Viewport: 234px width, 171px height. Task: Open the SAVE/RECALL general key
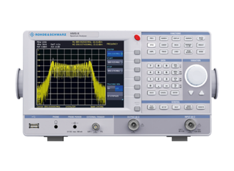tap(189, 107)
